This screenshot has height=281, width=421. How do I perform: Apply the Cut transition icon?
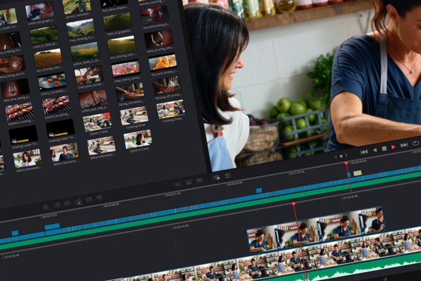pos(178,184)
